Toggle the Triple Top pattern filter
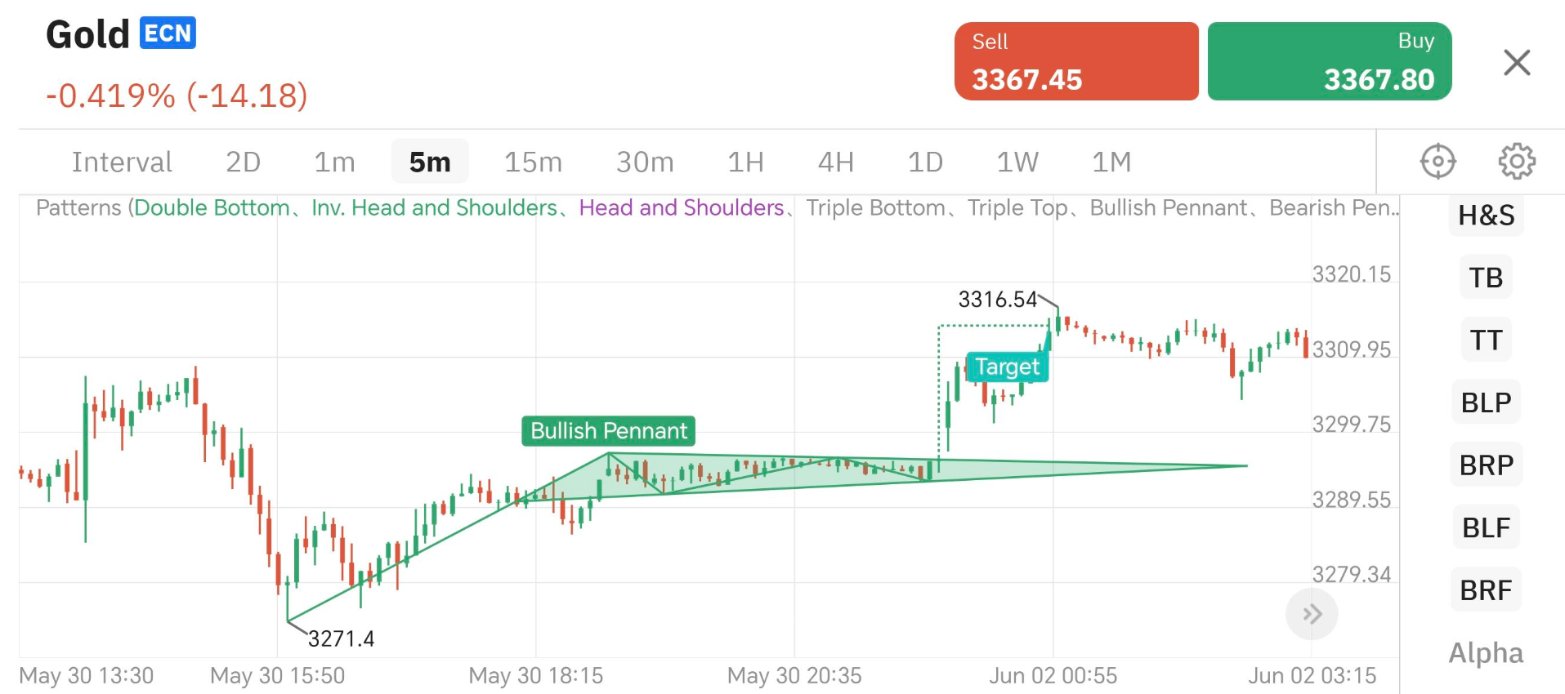 tap(1017, 207)
